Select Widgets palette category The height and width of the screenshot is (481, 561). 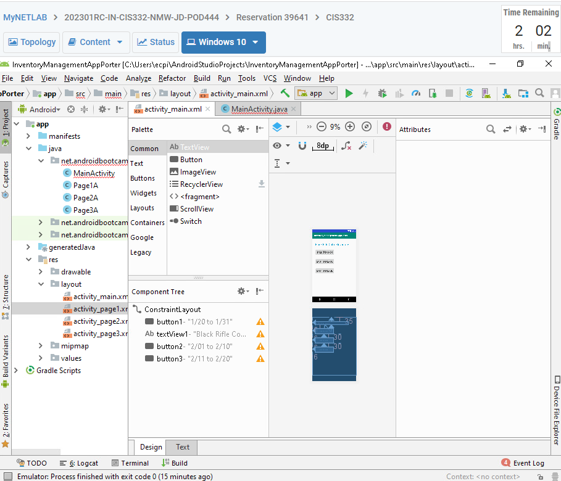[143, 193]
